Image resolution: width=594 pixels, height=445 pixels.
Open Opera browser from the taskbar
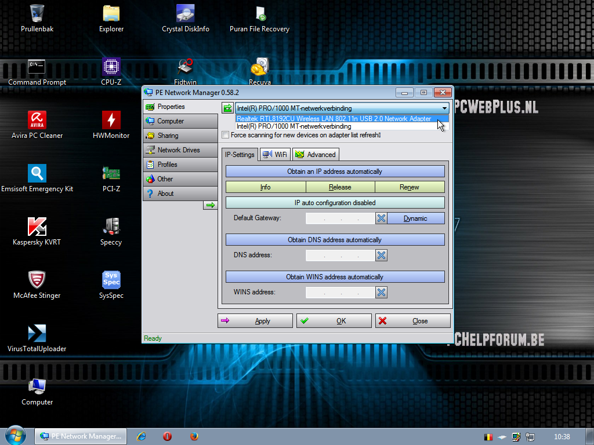(168, 436)
